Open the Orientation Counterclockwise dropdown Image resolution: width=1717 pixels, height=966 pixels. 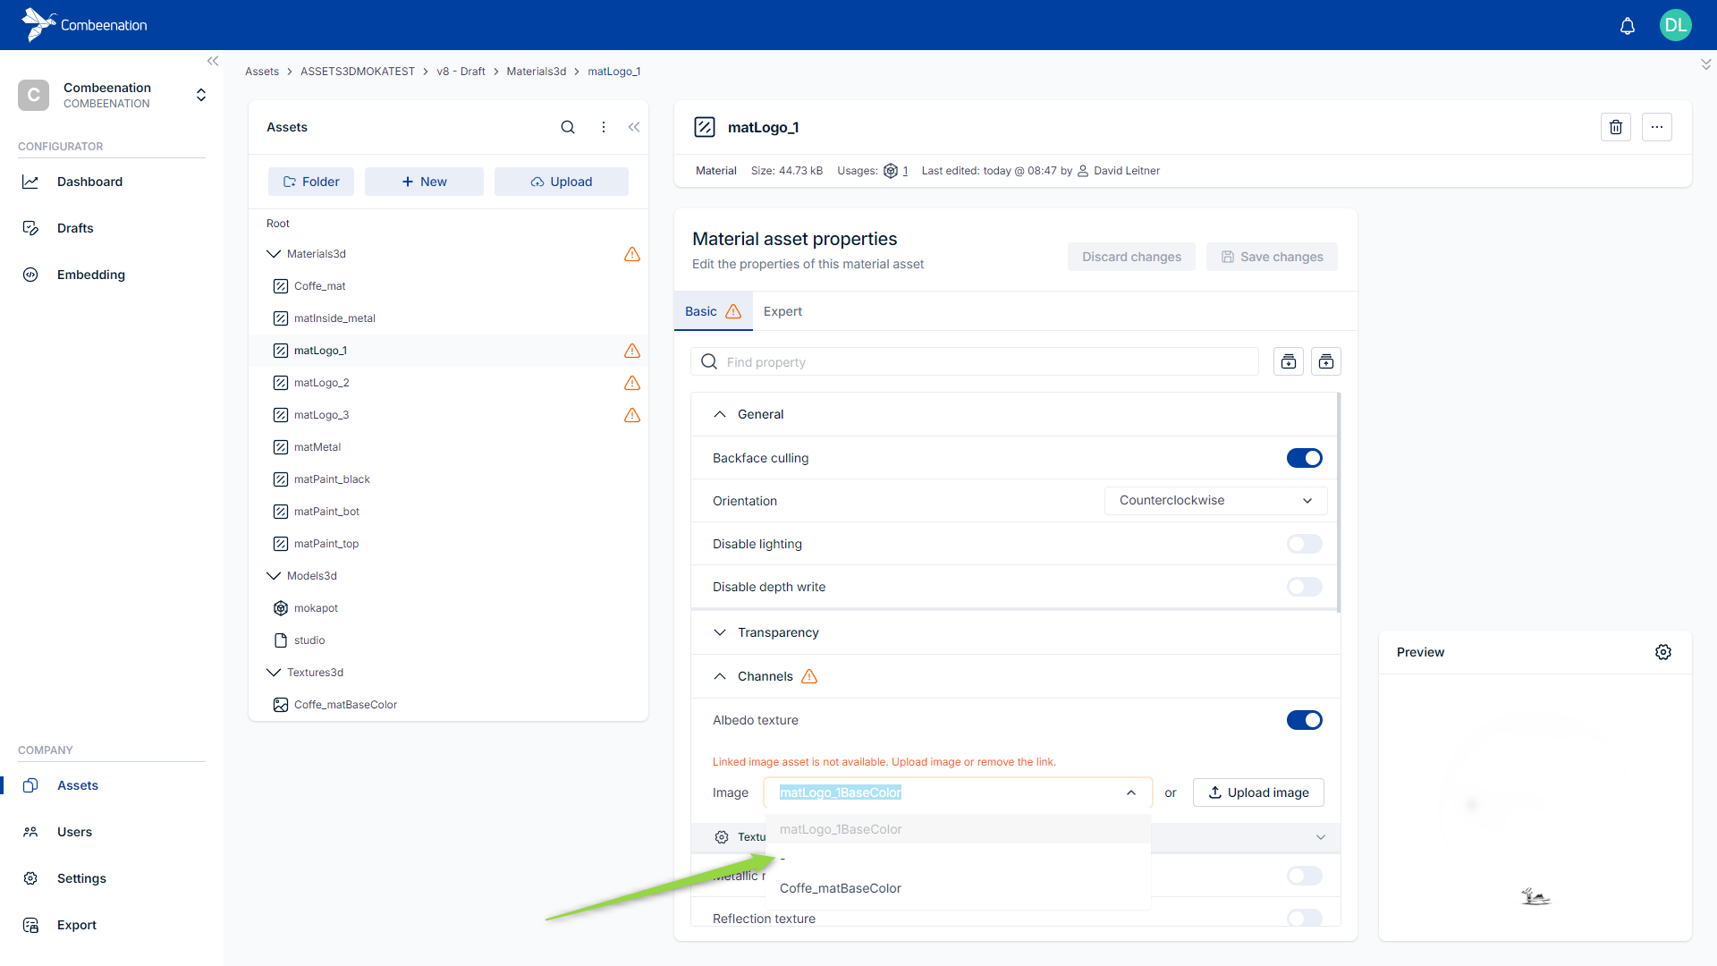point(1215,501)
